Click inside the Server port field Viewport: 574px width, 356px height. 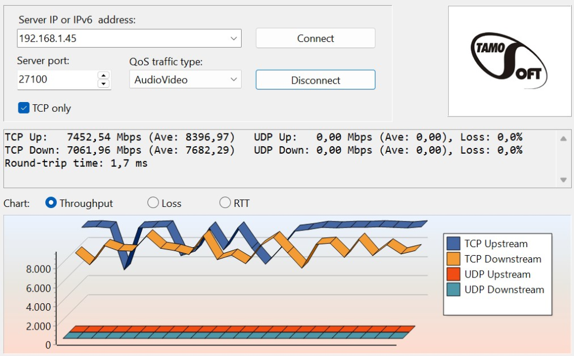click(x=56, y=80)
